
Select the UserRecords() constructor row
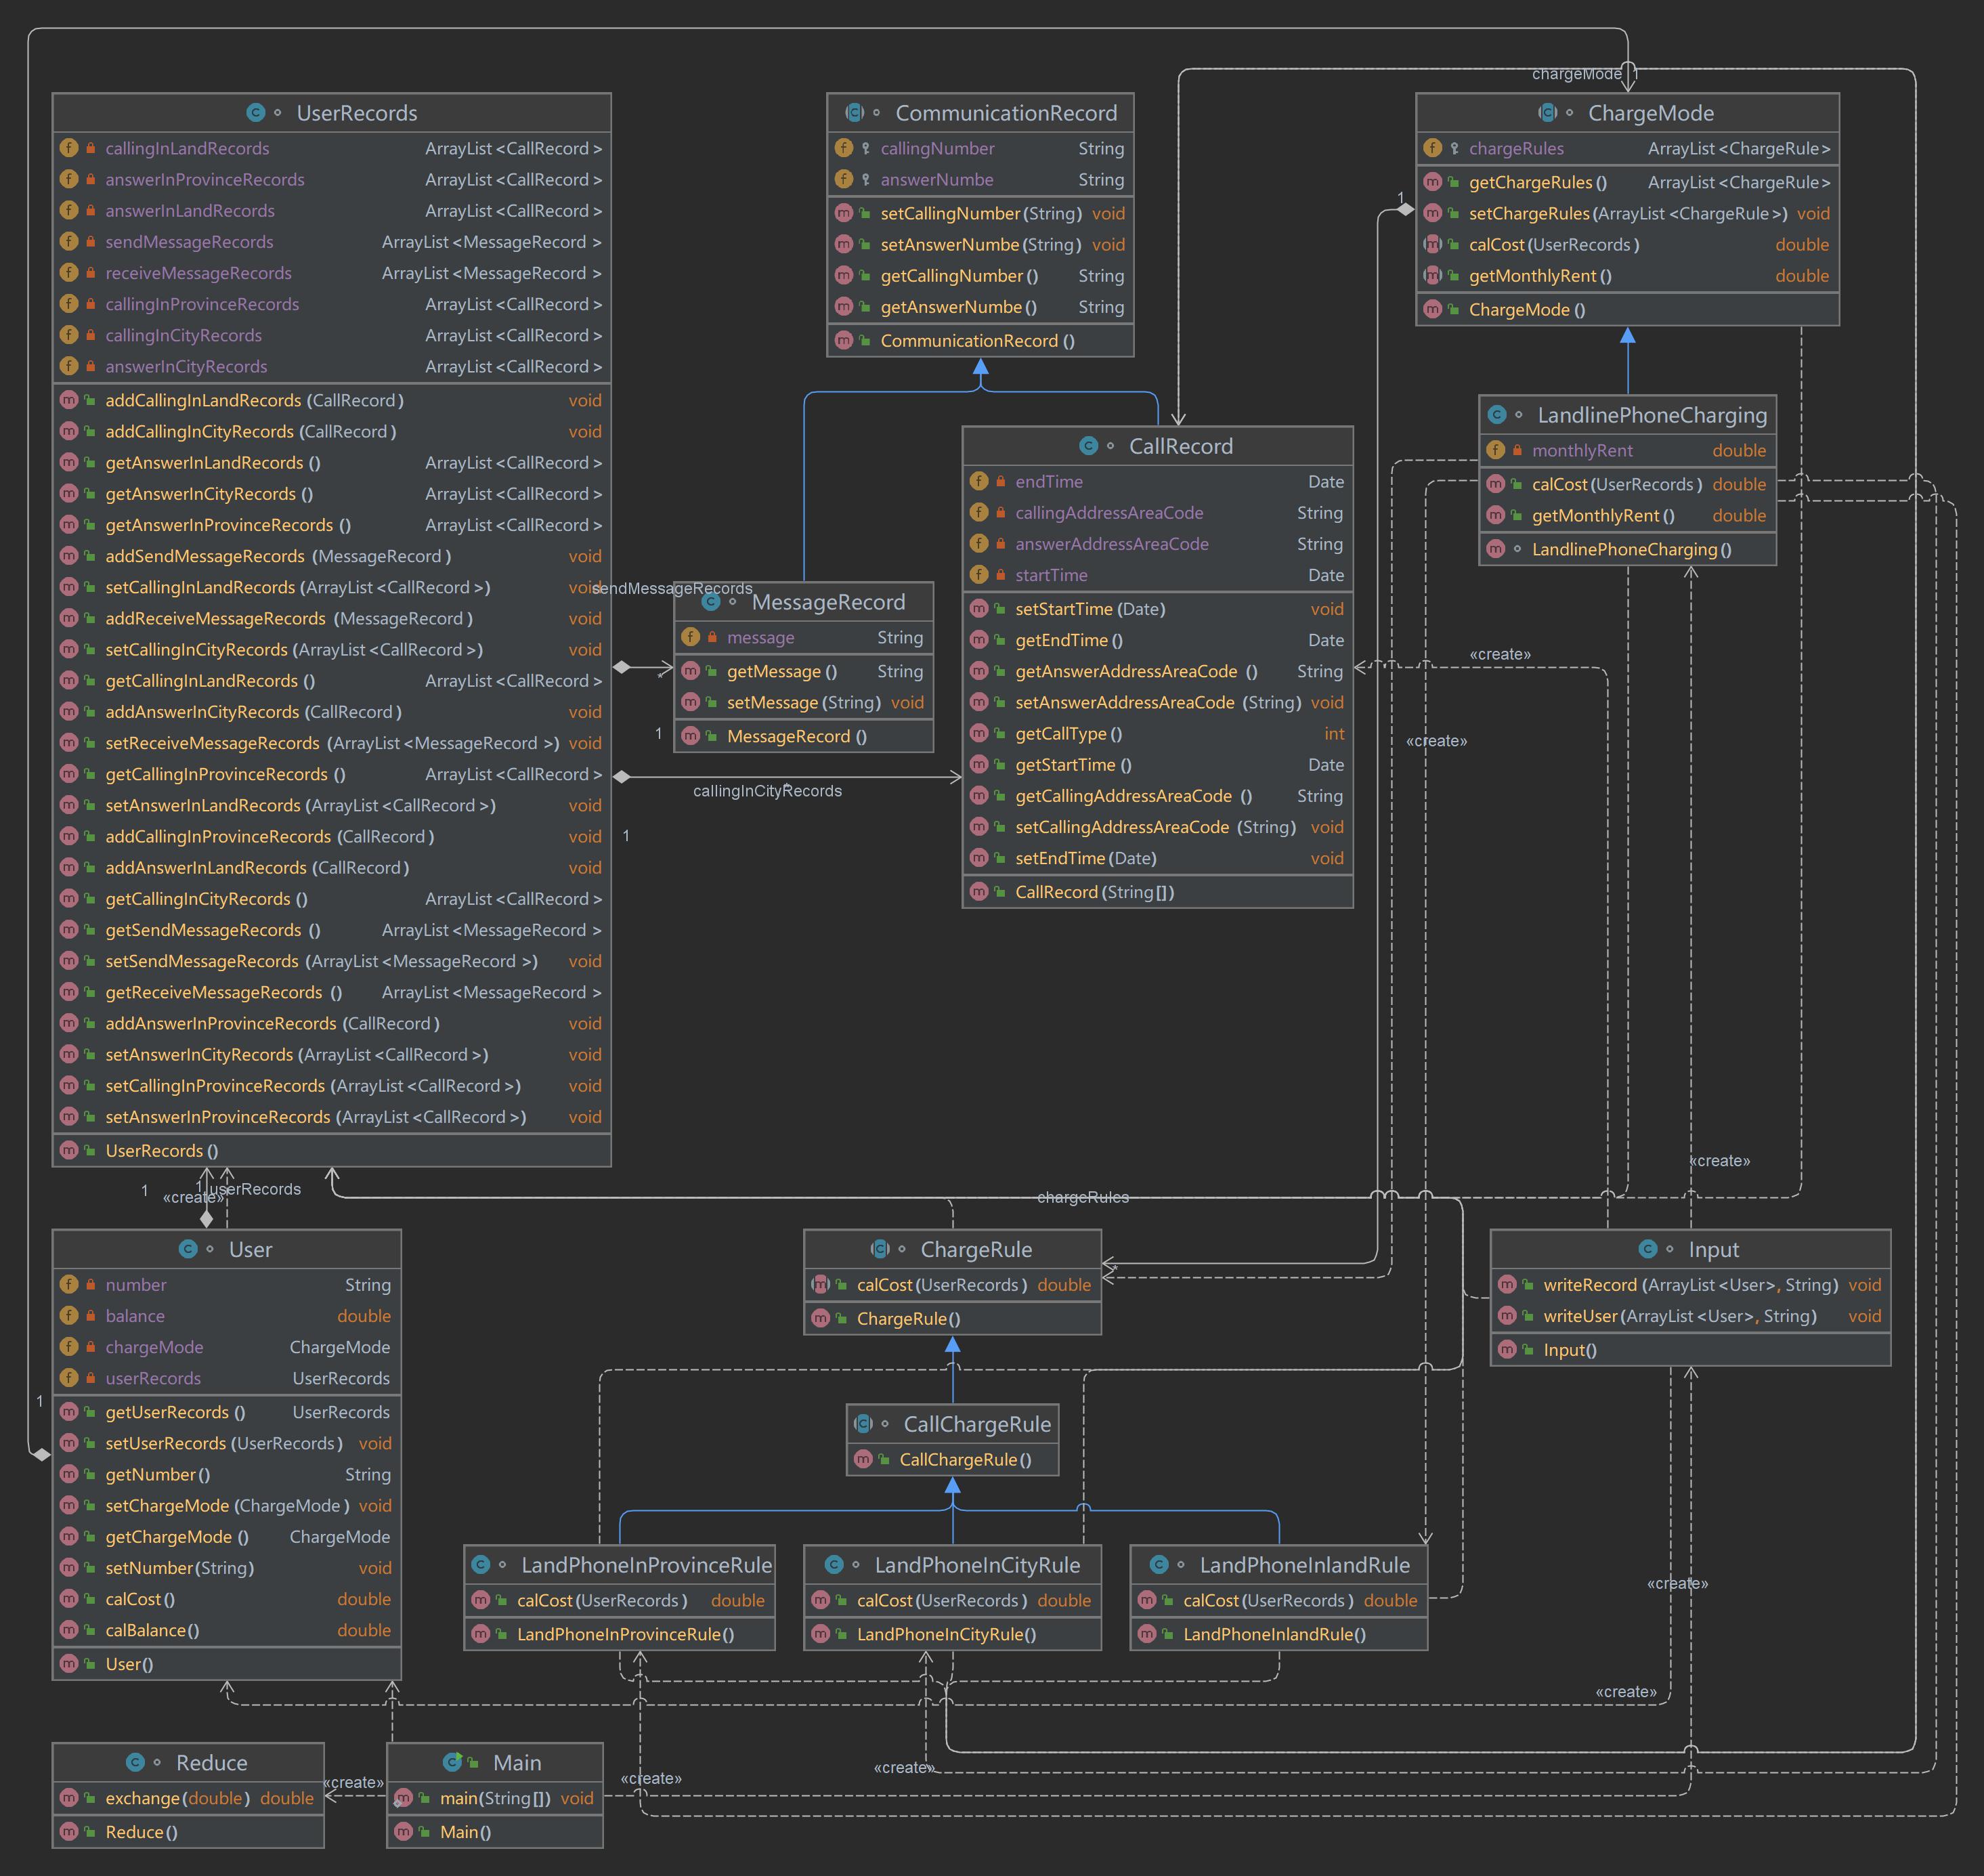click(331, 1150)
